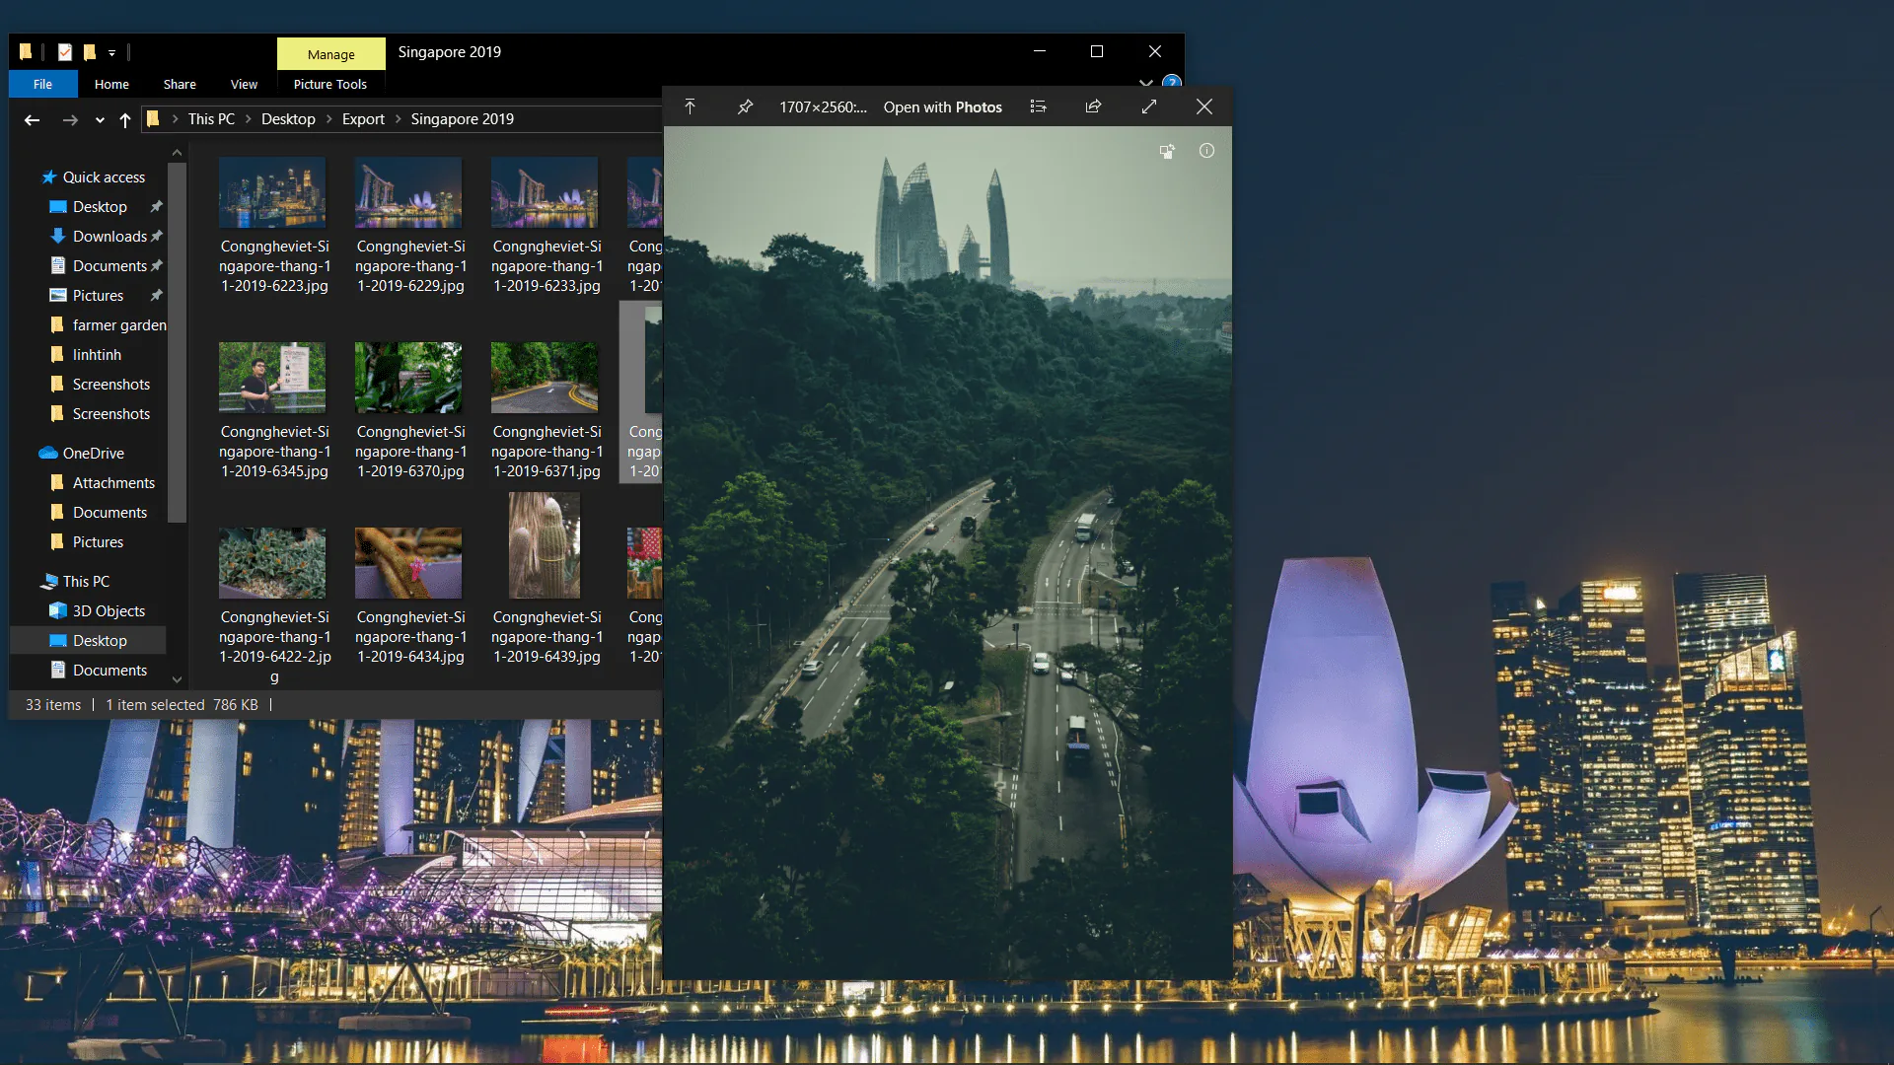Image resolution: width=1894 pixels, height=1065 pixels.
Task: Click the icon beside the info button
Action: click(1167, 151)
